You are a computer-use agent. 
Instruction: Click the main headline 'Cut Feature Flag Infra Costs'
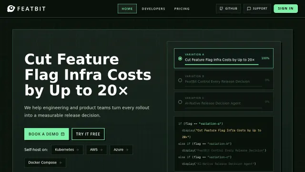pos(88,75)
